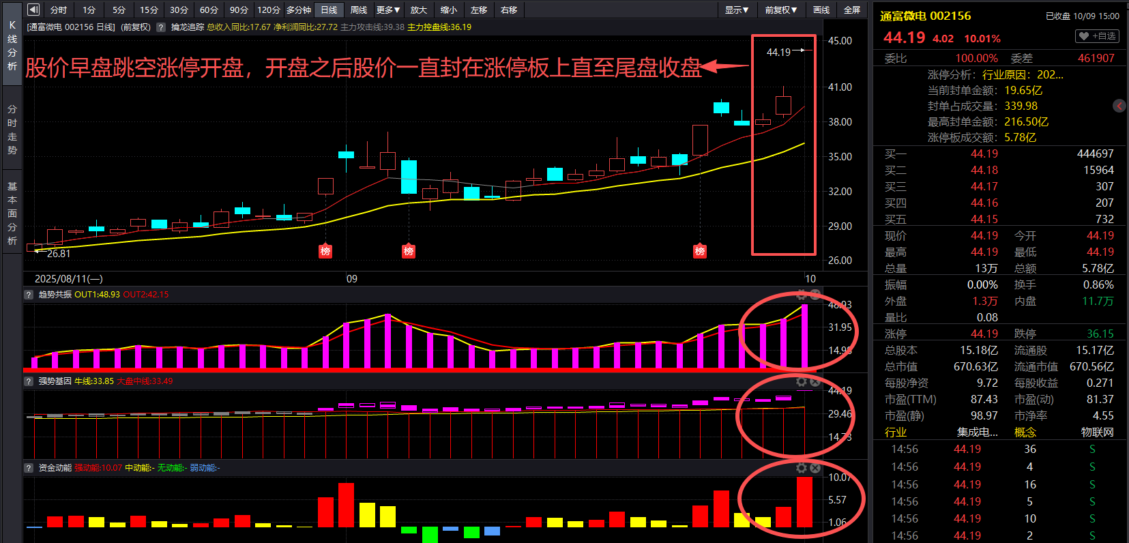Image resolution: width=1129 pixels, height=543 pixels.
Task: Select the 买五 order row 732
Action: (x=999, y=219)
